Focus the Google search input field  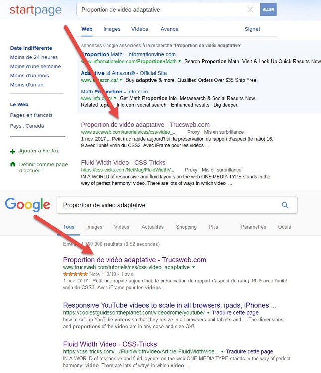167,205
